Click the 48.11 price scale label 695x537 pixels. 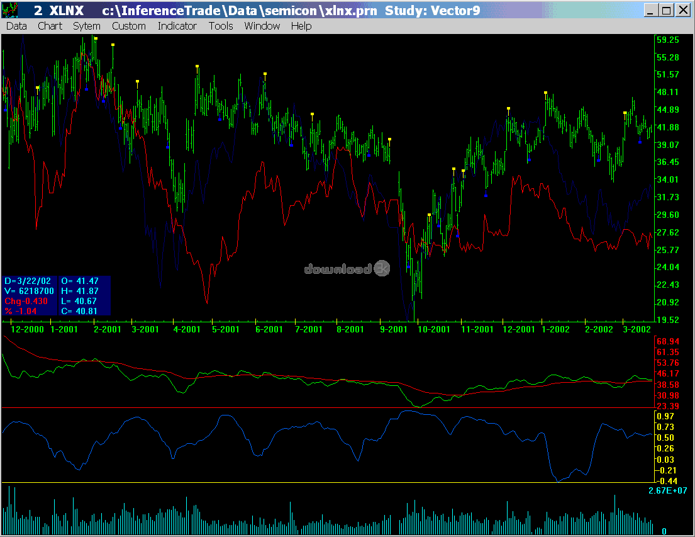pos(668,93)
